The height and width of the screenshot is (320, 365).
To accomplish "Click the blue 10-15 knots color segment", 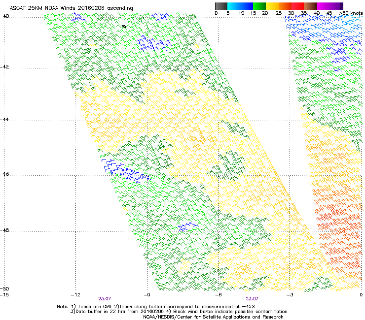I will (x=247, y=6).
